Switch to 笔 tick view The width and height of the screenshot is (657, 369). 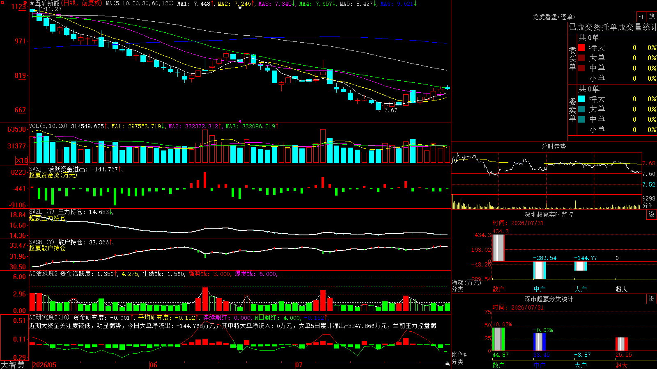pyautogui.click(x=652, y=16)
